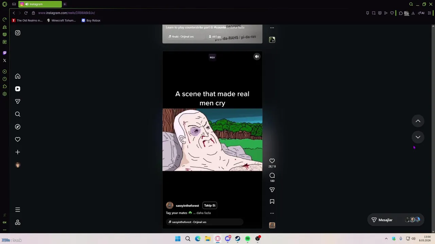Open comments on the reel with 180 comments
Image resolution: width=435 pixels, height=244 pixels.
[x=272, y=176]
